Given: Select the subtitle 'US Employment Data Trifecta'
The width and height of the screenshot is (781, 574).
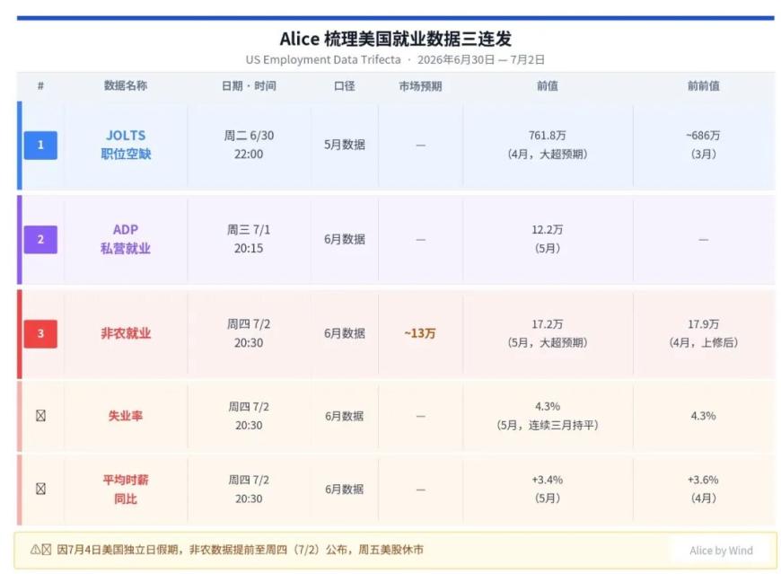Looking at the screenshot, I should coord(323,60).
